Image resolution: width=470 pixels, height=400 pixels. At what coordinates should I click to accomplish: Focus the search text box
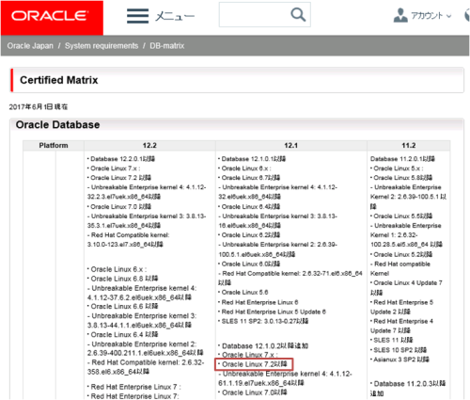[x=265, y=15]
